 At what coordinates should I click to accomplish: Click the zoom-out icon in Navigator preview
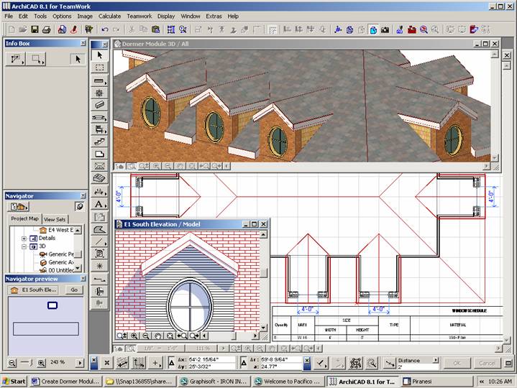[12, 363]
